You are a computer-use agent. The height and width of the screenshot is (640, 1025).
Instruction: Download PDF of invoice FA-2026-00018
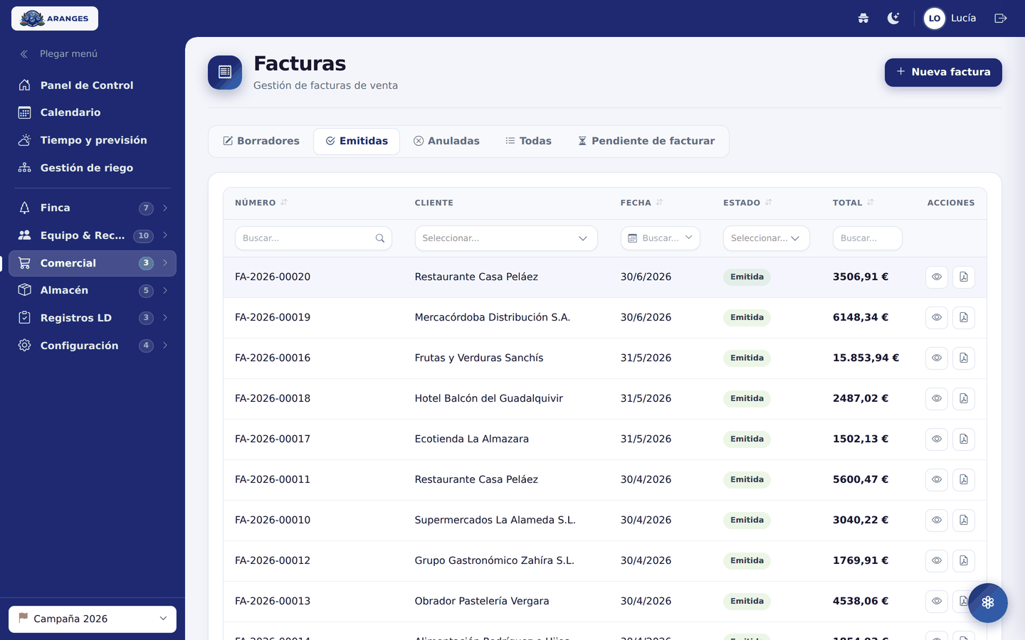pos(964,399)
